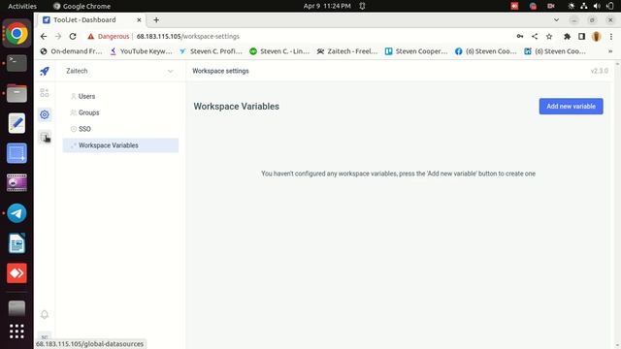The width and height of the screenshot is (621, 349).
Task: Bookmark this page with star icon
Action: coord(549,37)
